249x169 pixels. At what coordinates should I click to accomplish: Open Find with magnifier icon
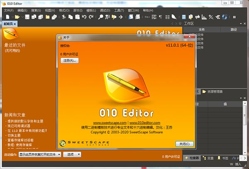pyautogui.click(x=100, y=17)
